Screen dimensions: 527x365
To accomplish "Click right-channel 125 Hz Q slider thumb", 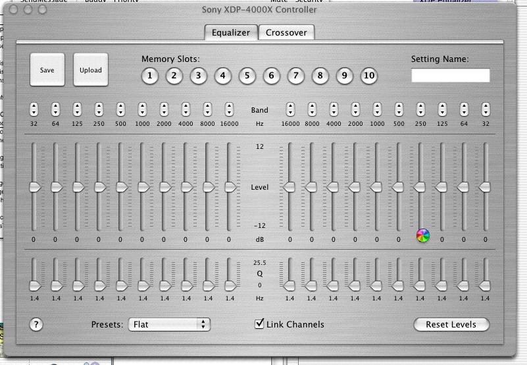I will coord(441,286).
